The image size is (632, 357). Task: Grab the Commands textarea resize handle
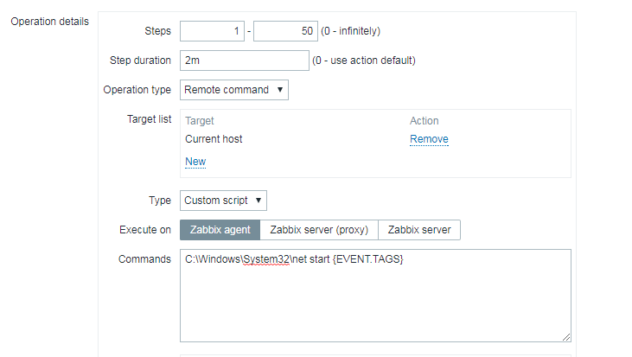click(566, 337)
